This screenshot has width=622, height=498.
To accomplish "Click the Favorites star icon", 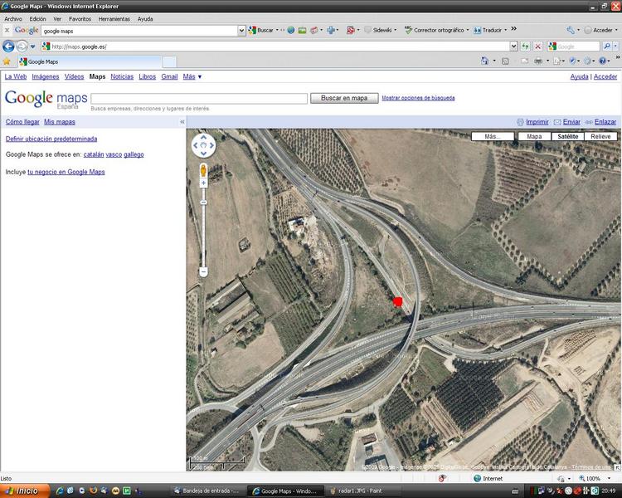I will coord(7,61).
